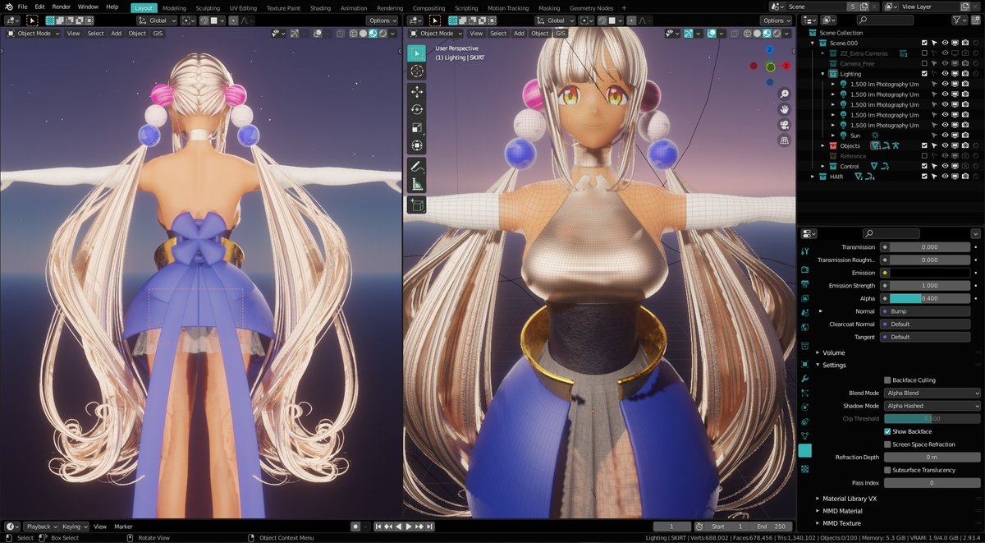Toggle exclude checkbox for Scene.000 collection

click(x=924, y=43)
